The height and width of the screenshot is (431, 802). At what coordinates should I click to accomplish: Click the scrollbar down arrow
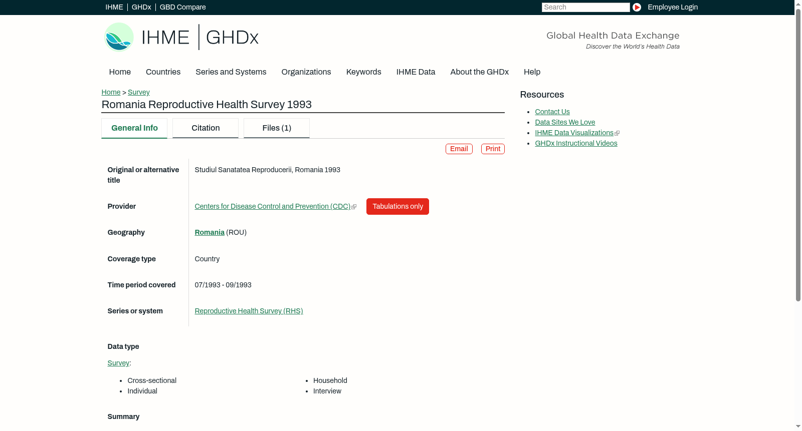(x=798, y=427)
